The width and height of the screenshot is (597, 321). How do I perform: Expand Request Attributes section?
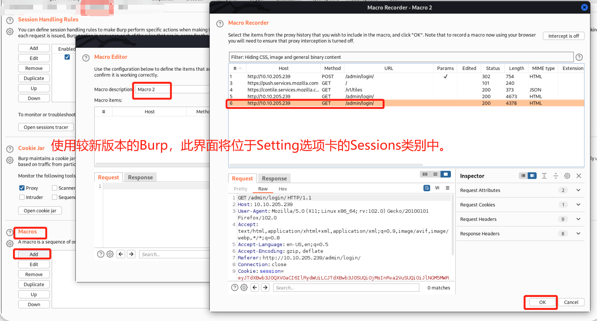point(578,190)
